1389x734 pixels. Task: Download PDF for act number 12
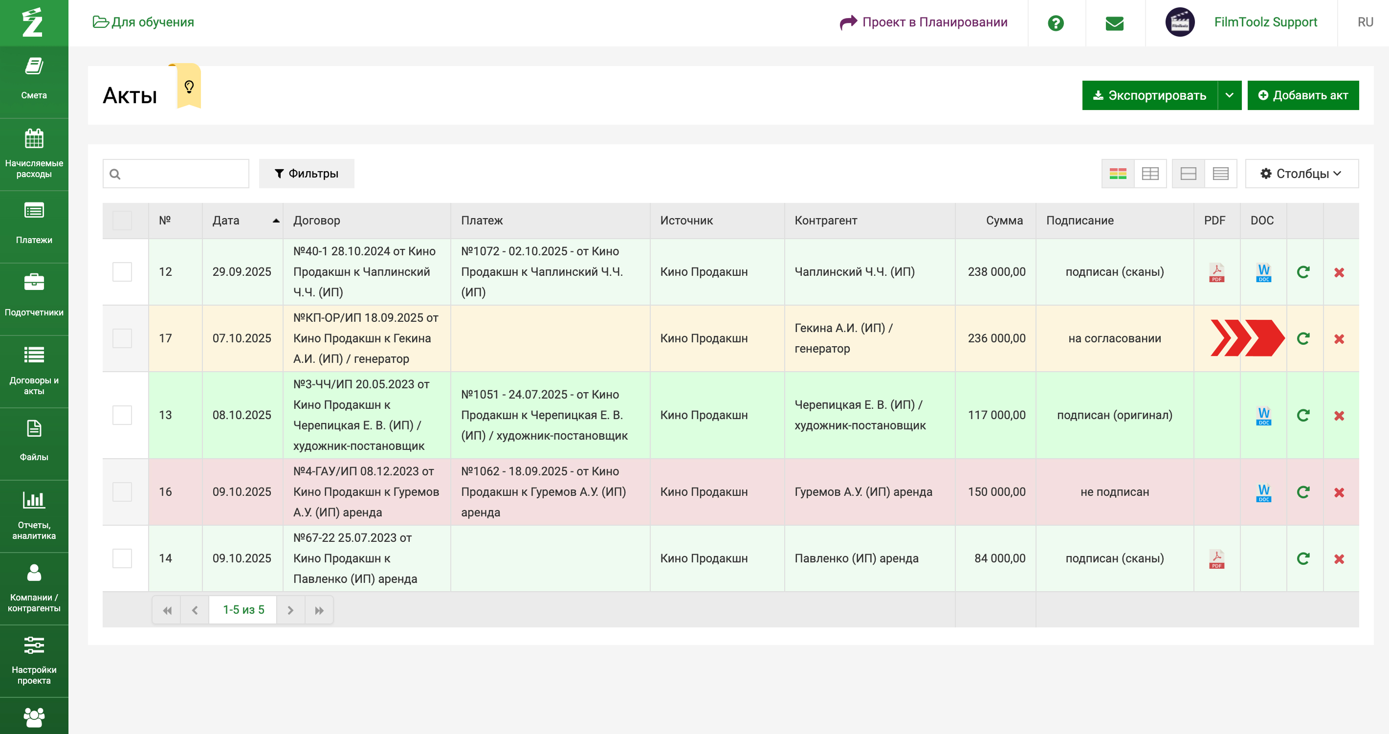pos(1216,272)
